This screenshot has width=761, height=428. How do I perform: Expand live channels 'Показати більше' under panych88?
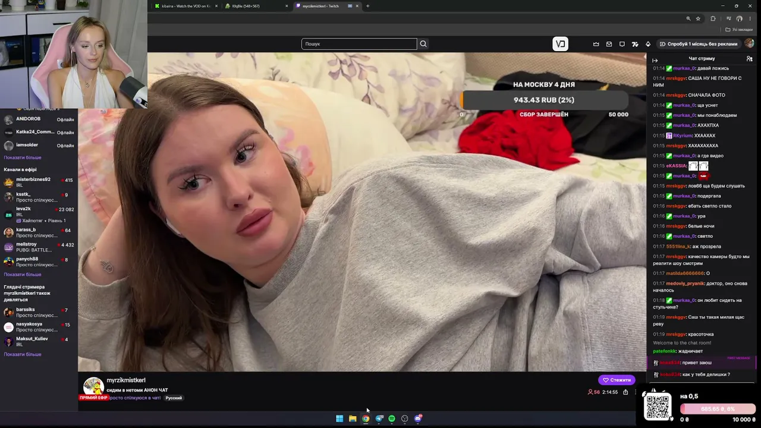click(x=23, y=275)
